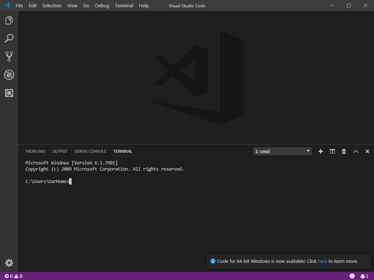Screen dimensions: 374x280
Task: Close the terminal panel
Action: [367, 151]
